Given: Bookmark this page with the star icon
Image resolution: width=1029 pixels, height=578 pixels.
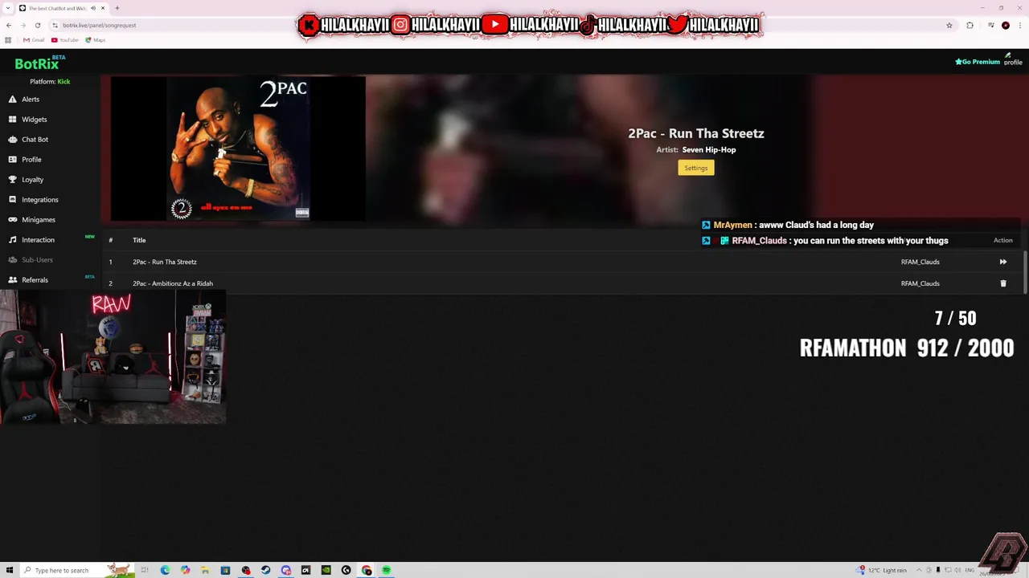Looking at the screenshot, I should [949, 25].
